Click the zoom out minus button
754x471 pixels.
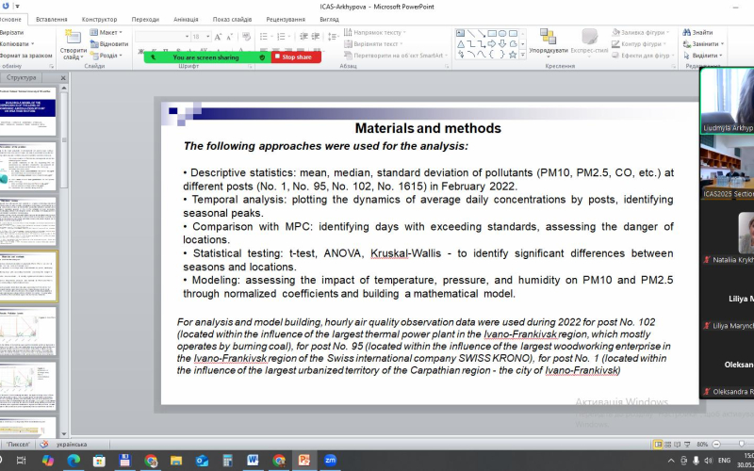(716, 444)
